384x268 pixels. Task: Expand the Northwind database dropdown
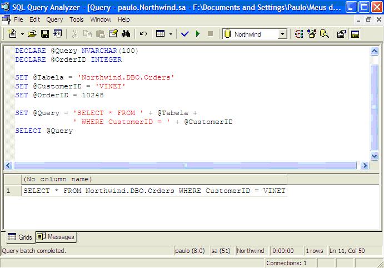point(282,34)
